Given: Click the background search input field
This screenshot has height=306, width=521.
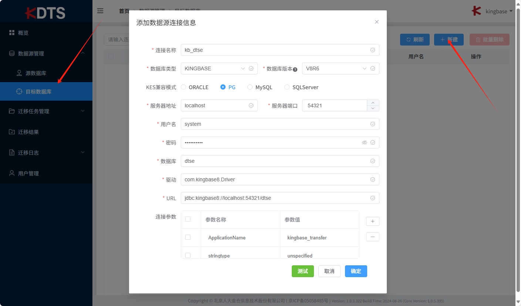Looking at the screenshot, I should 116,40.
